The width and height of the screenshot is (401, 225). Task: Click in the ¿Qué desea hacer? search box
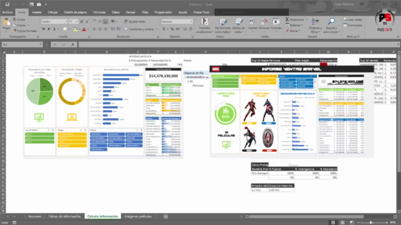point(252,12)
